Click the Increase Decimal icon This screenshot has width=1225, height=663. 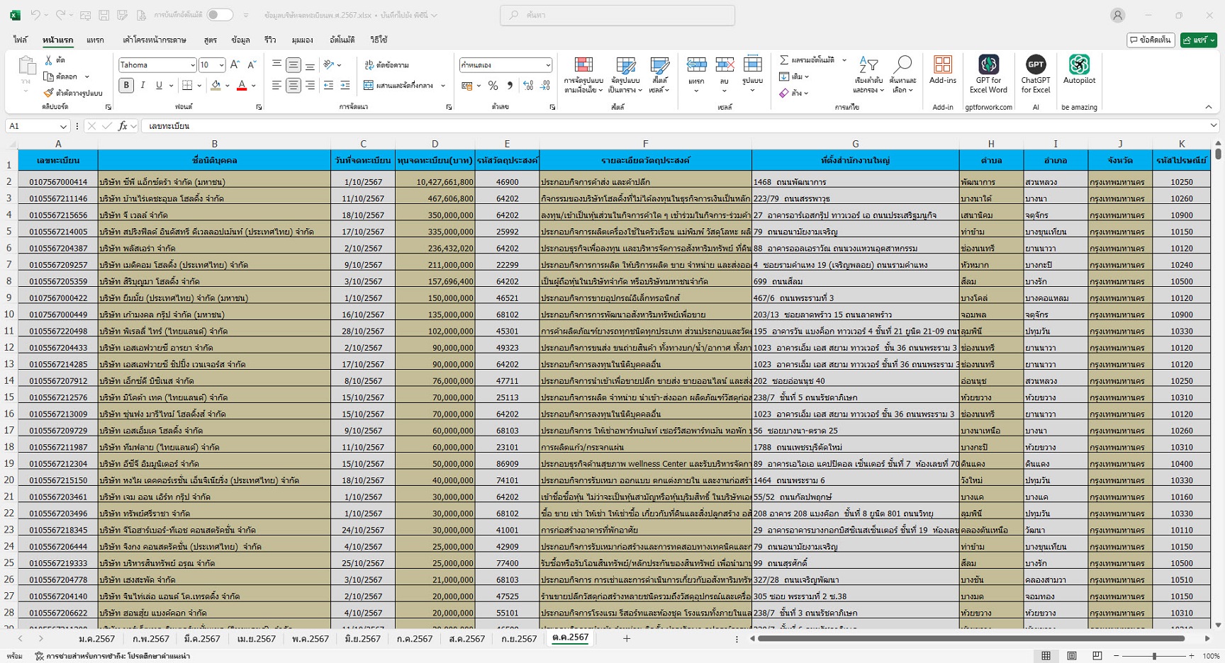[528, 86]
